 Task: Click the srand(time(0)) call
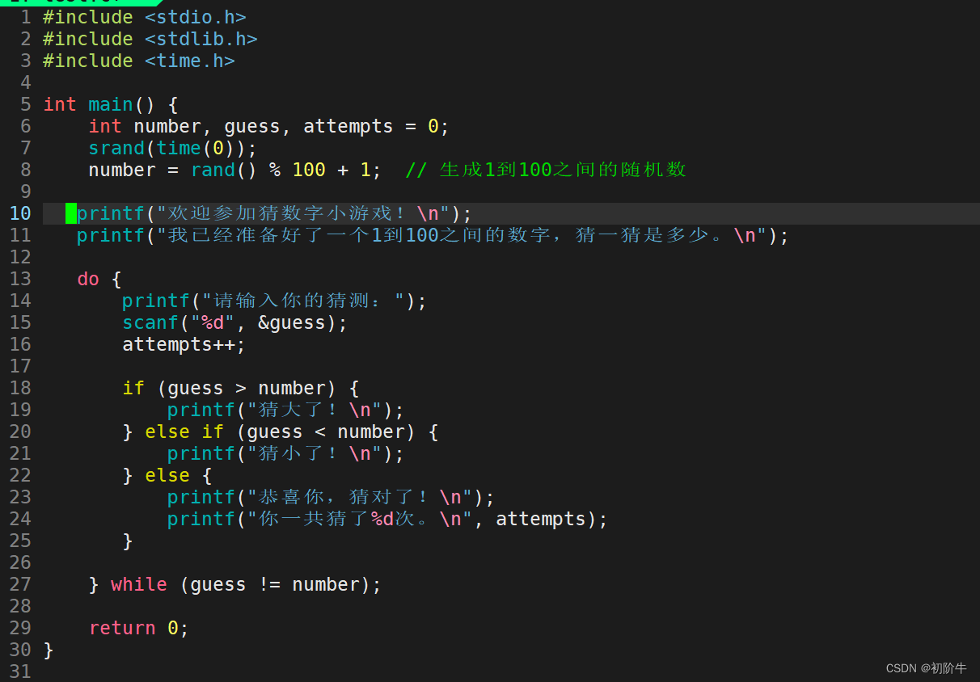[x=167, y=148]
